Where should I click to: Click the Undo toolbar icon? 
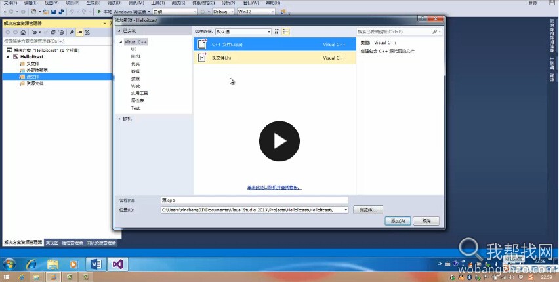[72, 12]
